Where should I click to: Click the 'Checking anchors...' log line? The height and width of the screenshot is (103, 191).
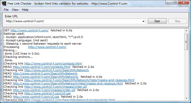tap(18, 57)
